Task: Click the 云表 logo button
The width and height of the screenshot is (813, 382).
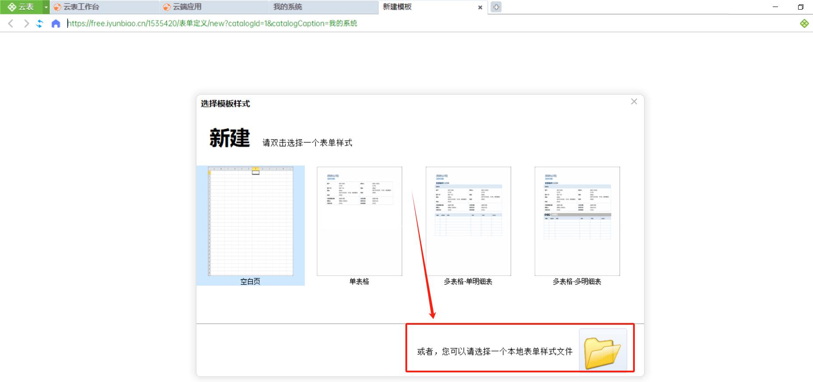Action: point(21,7)
